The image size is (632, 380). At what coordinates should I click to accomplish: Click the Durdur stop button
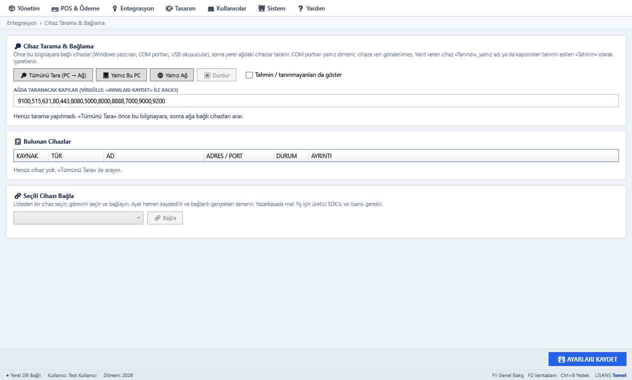tap(217, 75)
